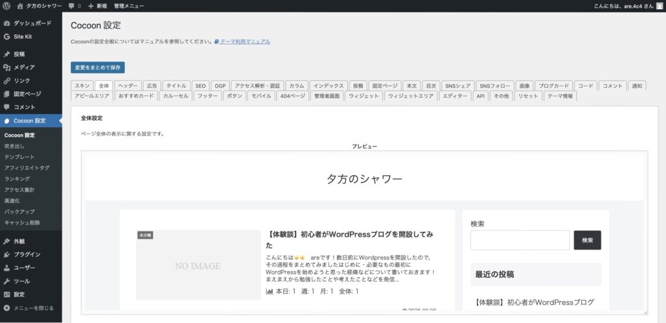Open the リセット tab

528,96
